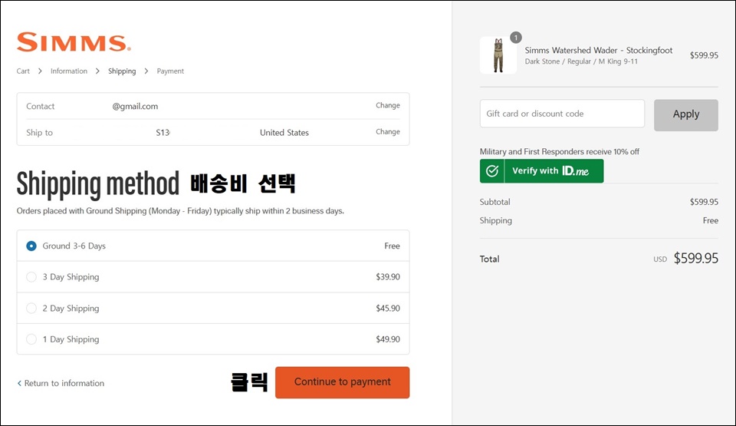This screenshot has width=736, height=426.
Task: Change the Ship to address
Action: [x=388, y=132]
